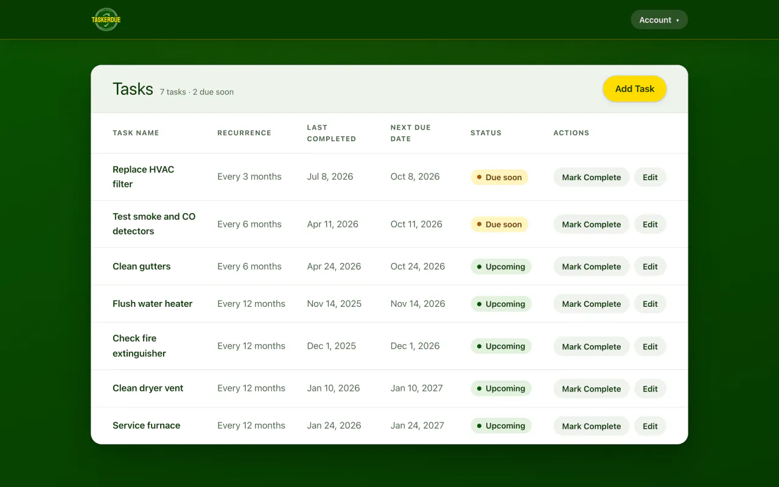Screen dimensions: 779x487
Task: Edit the Clean dryer vent task
Action: pyautogui.click(x=650, y=388)
